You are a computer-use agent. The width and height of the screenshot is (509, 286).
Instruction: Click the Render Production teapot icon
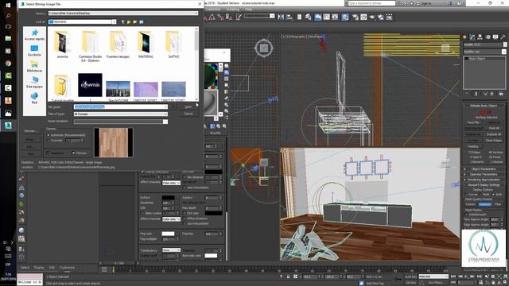[372, 17]
